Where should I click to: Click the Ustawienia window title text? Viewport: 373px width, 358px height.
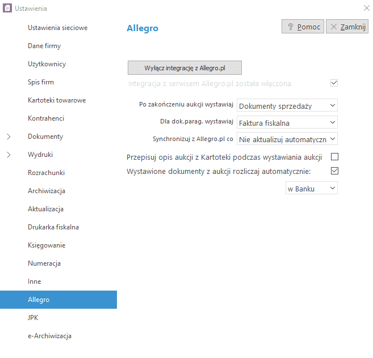tap(31, 8)
